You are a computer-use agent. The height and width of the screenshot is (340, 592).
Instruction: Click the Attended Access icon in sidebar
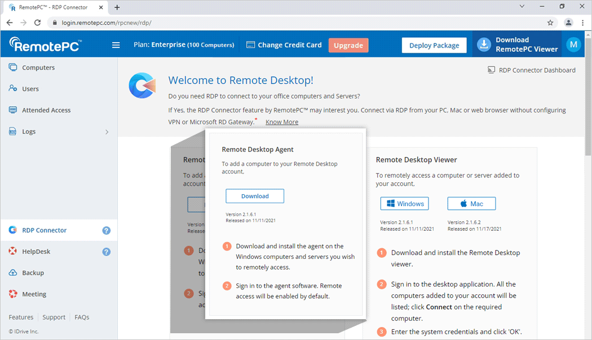13,110
